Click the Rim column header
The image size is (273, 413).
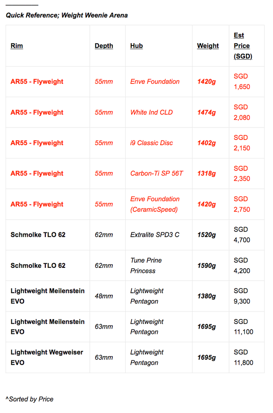[x=17, y=46]
